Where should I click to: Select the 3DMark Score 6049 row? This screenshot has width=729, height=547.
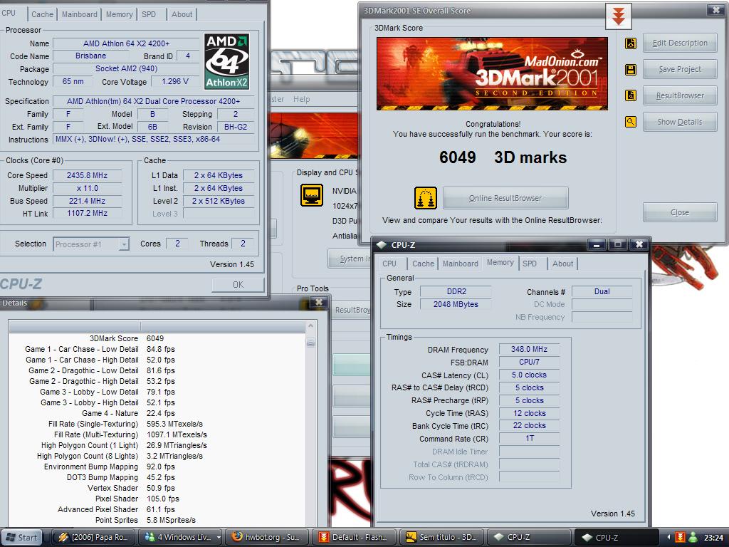158,338
